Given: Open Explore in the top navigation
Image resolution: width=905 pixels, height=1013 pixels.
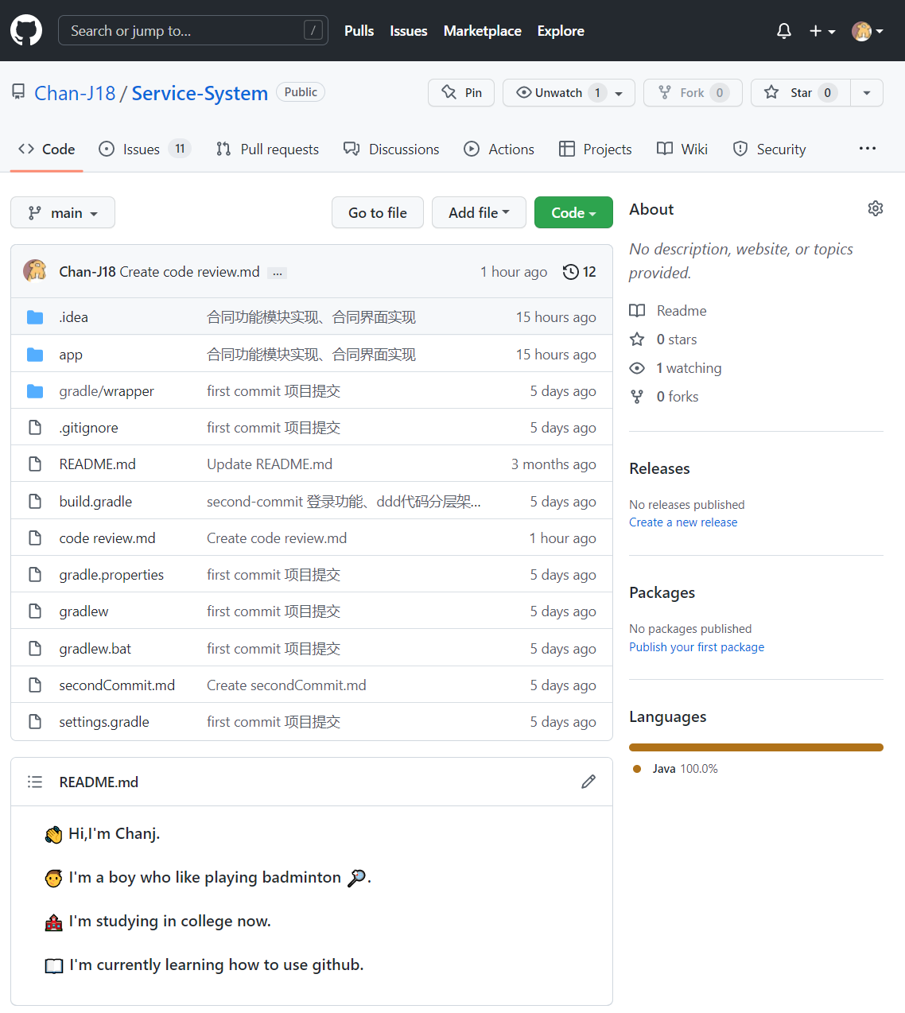Looking at the screenshot, I should click(561, 31).
